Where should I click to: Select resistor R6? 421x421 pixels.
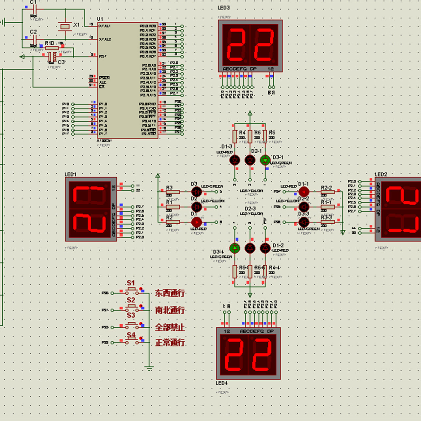point(250,136)
